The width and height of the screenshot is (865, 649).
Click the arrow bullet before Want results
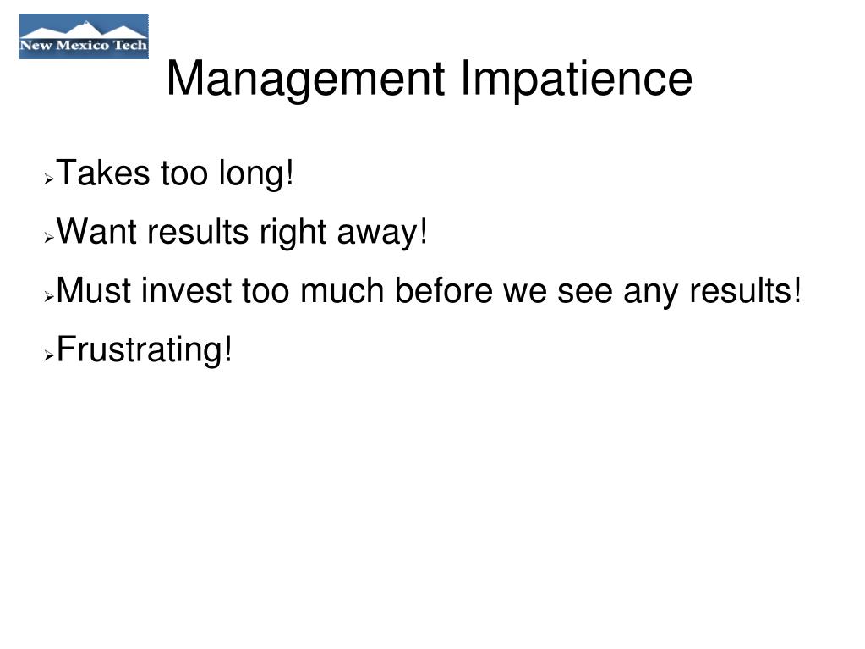(x=49, y=238)
